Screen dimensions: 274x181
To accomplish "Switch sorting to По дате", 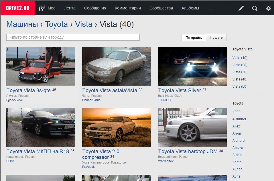I will [216, 37].
